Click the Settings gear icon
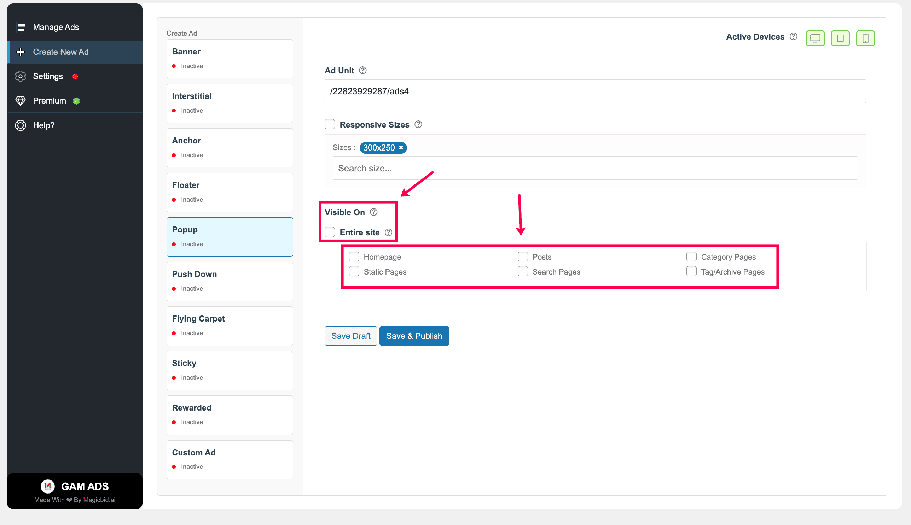Screen dimensions: 911x525 click(x=21, y=76)
